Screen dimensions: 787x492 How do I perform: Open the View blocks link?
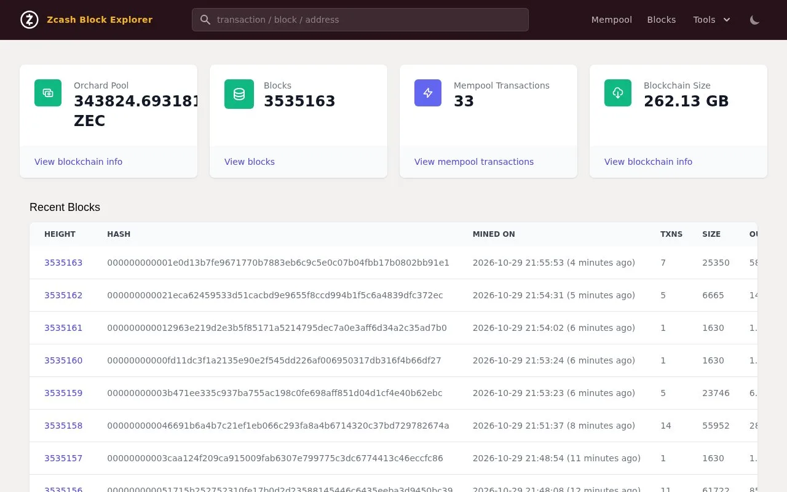(x=250, y=162)
